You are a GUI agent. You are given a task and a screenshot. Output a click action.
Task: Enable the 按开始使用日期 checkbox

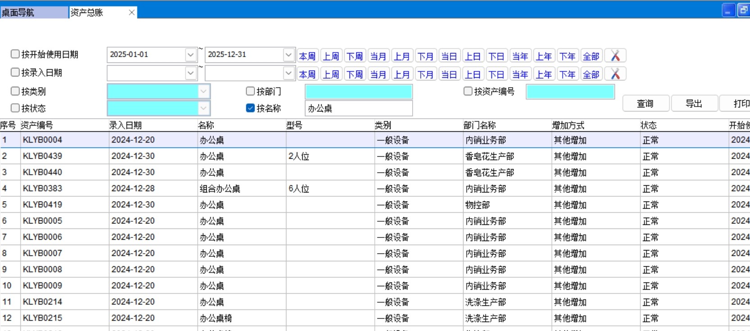pyautogui.click(x=15, y=54)
